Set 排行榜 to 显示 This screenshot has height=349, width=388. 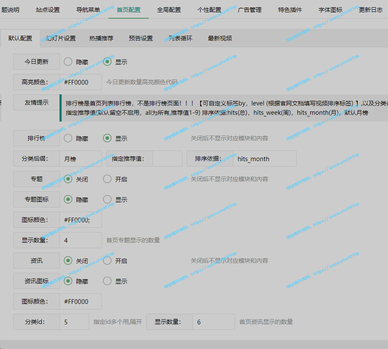[x=107, y=138]
